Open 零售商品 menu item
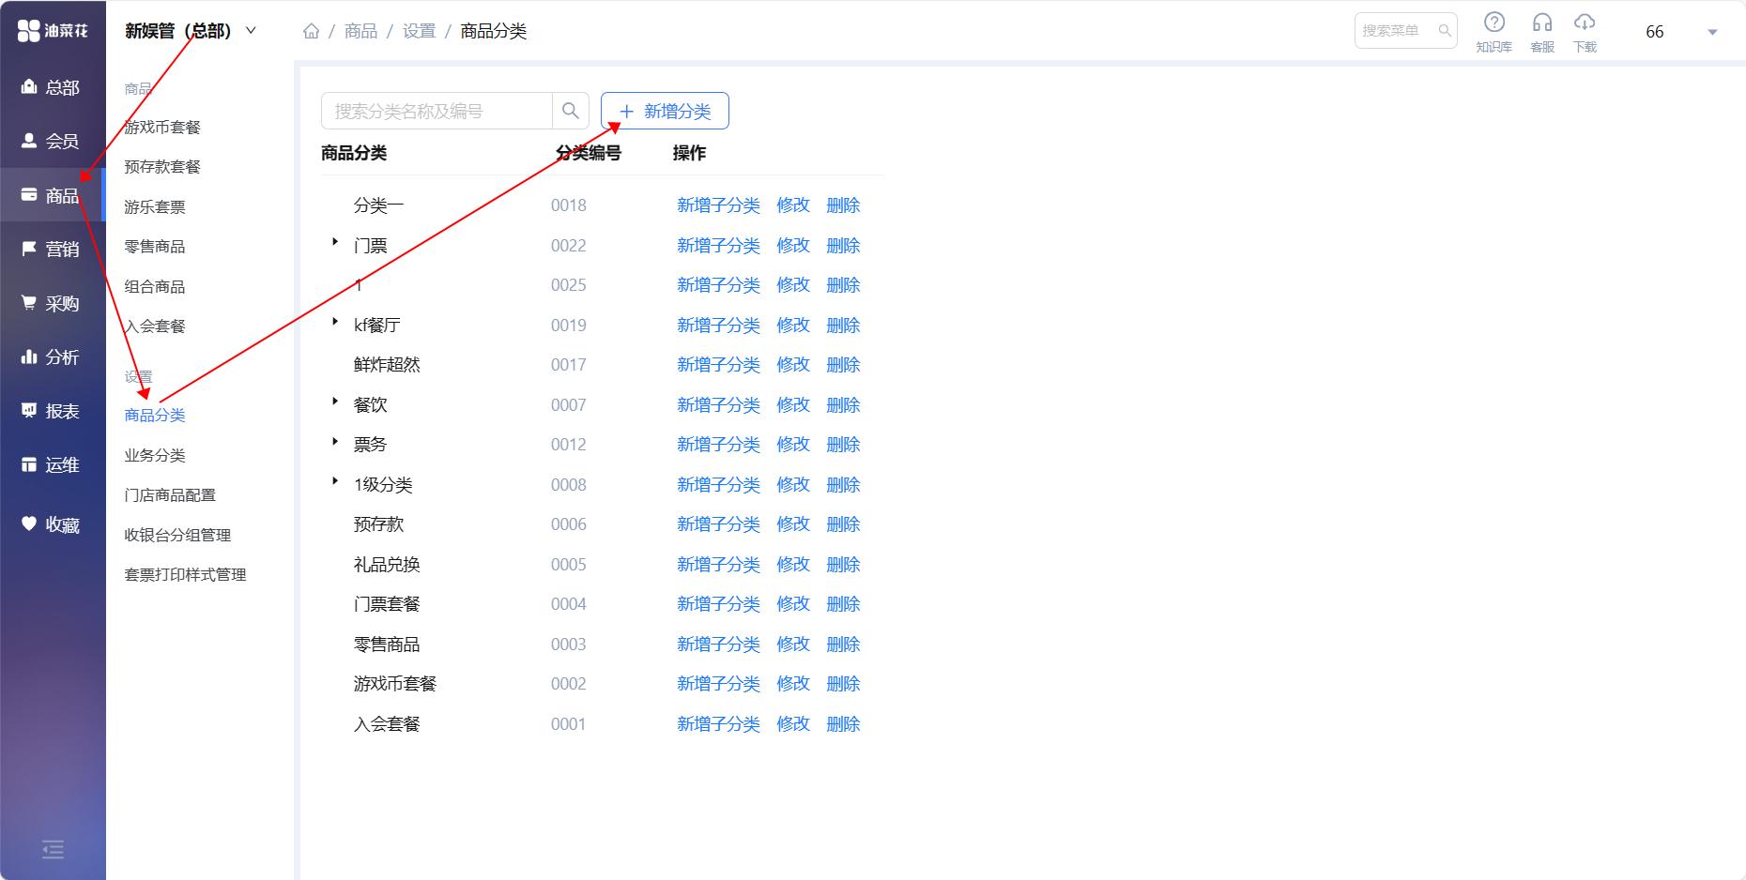Viewport: 1746px width, 880px height. [x=155, y=246]
